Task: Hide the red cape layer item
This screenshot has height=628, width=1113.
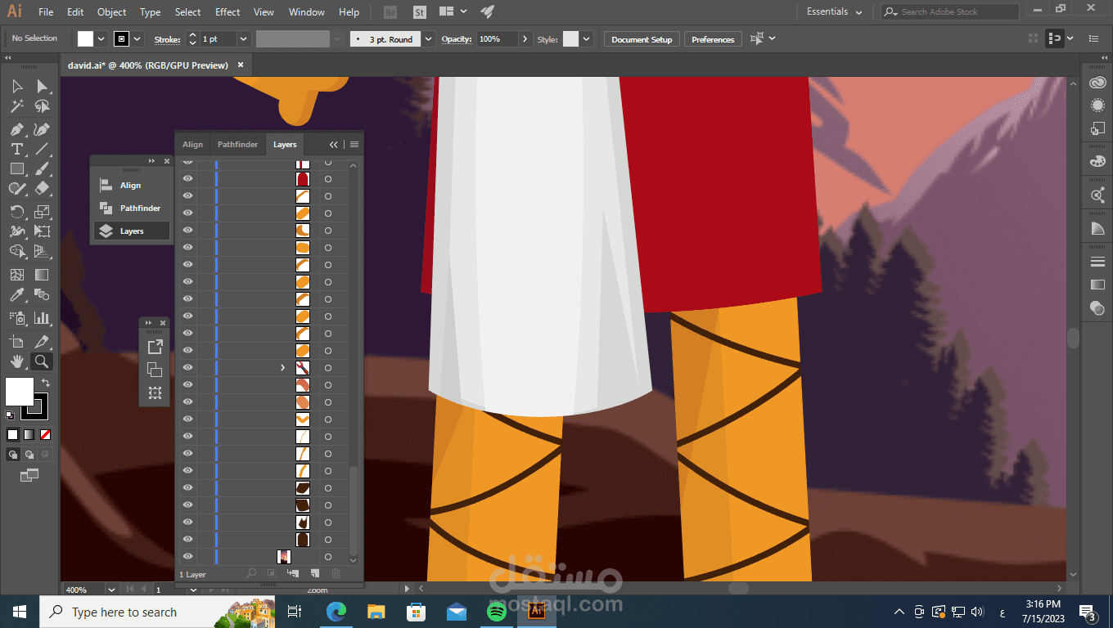Action: (x=187, y=178)
